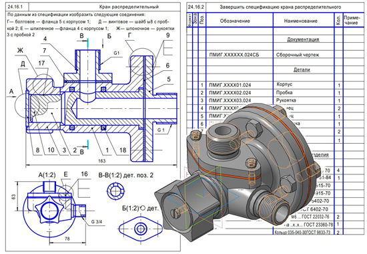367x254 pixels.
Task: Select the view A(1:2) title
Action: 47,175
